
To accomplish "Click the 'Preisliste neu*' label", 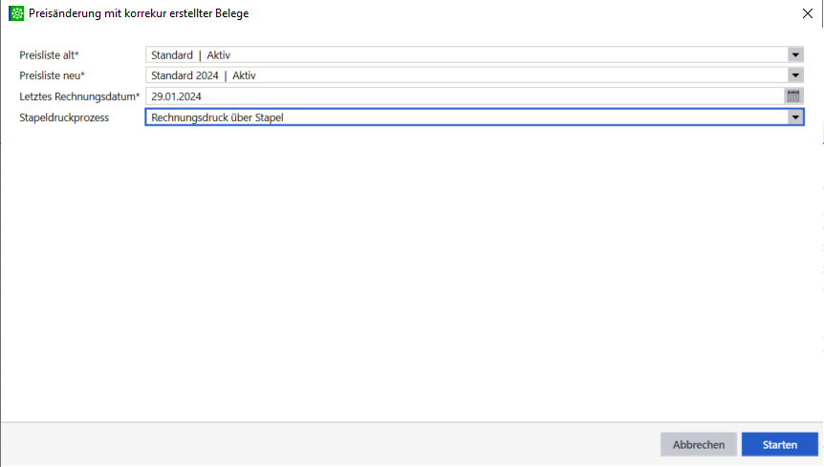I will (52, 75).
